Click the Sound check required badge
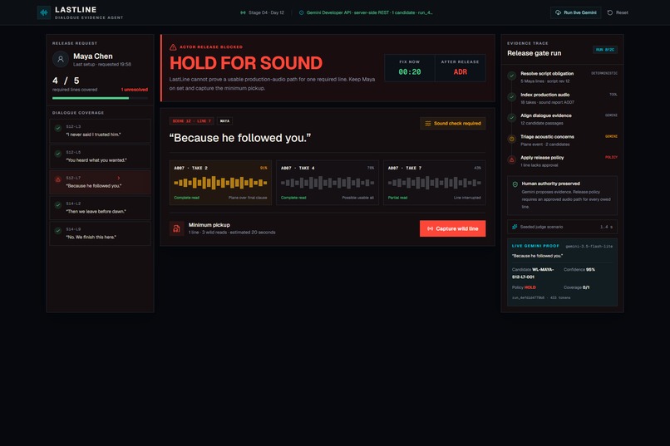 (453, 124)
